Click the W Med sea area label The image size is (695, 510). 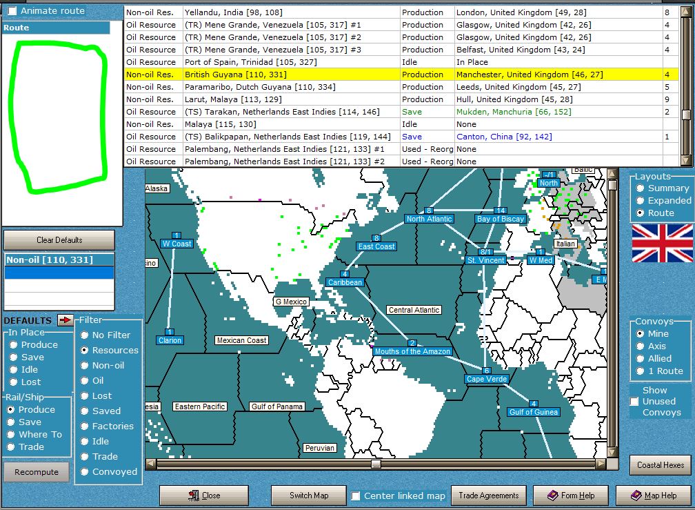541,260
